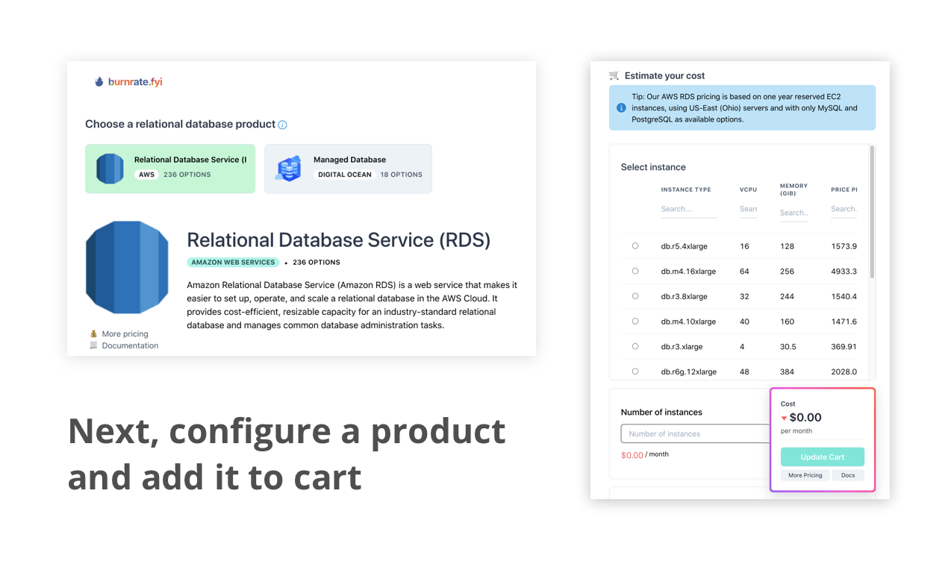
Task: Select the db.m4.10xlarge instance radio button
Action: tap(635, 321)
